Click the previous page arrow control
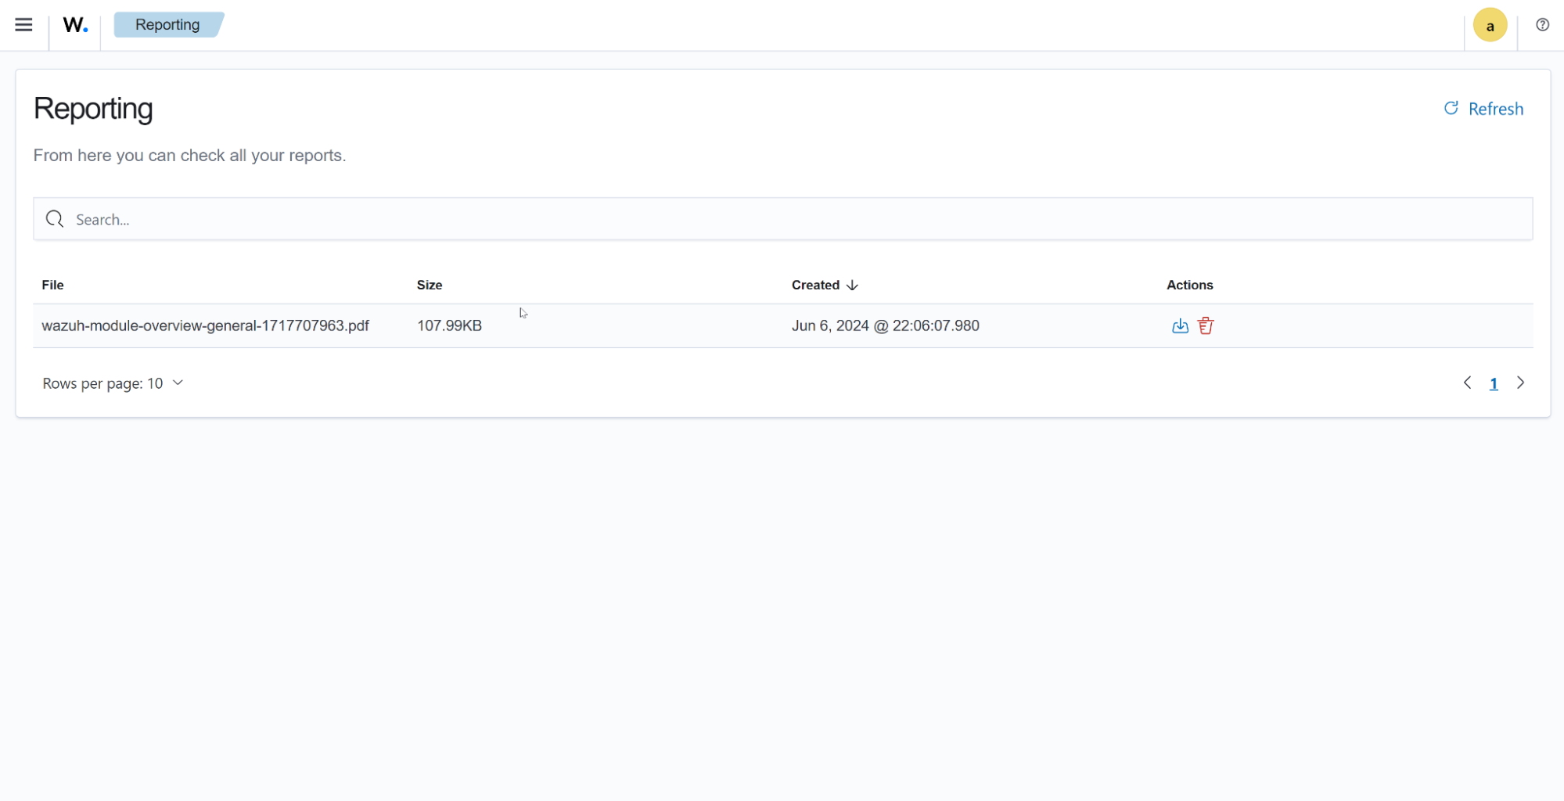The height and width of the screenshot is (801, 1564). tap(1467, 383)
